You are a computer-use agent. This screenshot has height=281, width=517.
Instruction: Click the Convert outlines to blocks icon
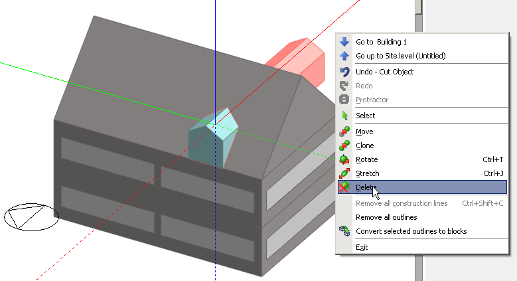[344, 231]
